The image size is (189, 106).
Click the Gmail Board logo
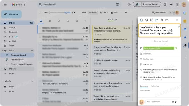[17, 4]
